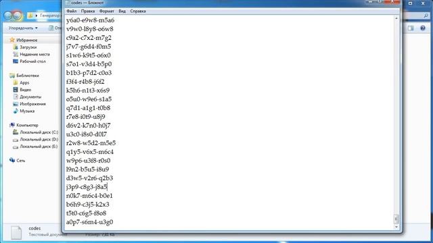The image size is (433, 243).
Task: Click the line u3c0-i8s0-d0l7
Action: tap(87, 134)
